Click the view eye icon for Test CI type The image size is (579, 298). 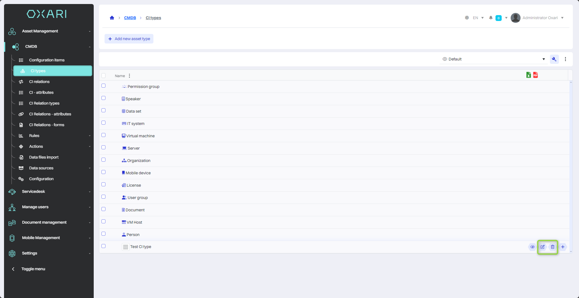tap(532, 247)
